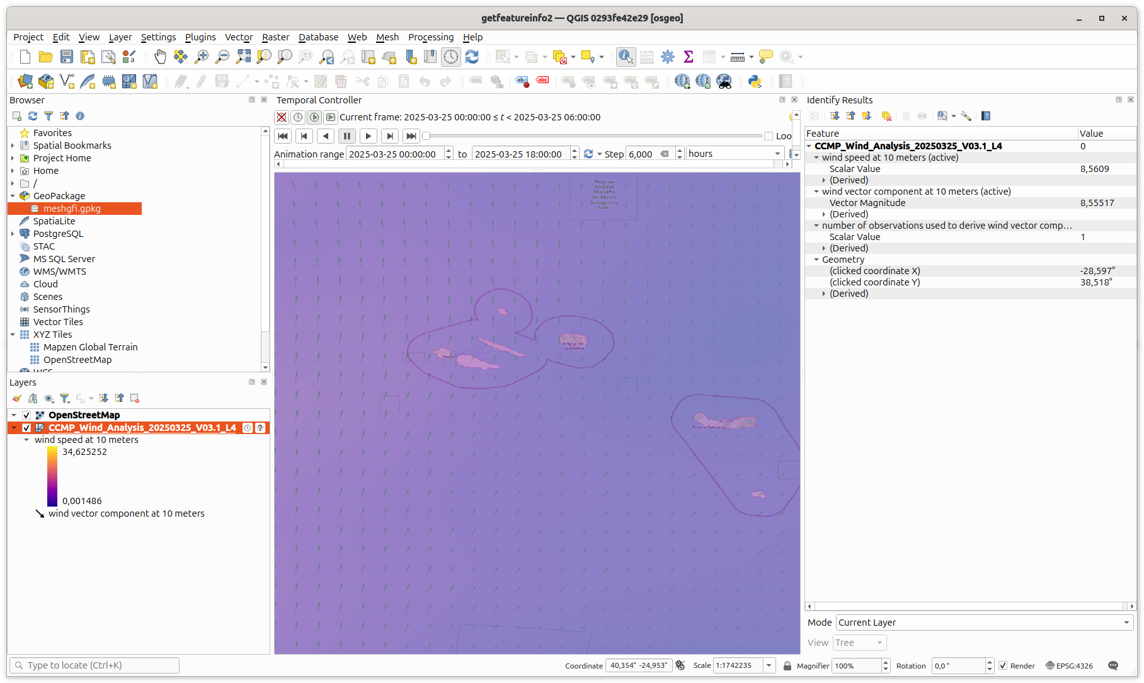Activate the Pan Map tool
Image resolution: width=1144 pixels, height=683 pixels.
click(x=160, y=57)
